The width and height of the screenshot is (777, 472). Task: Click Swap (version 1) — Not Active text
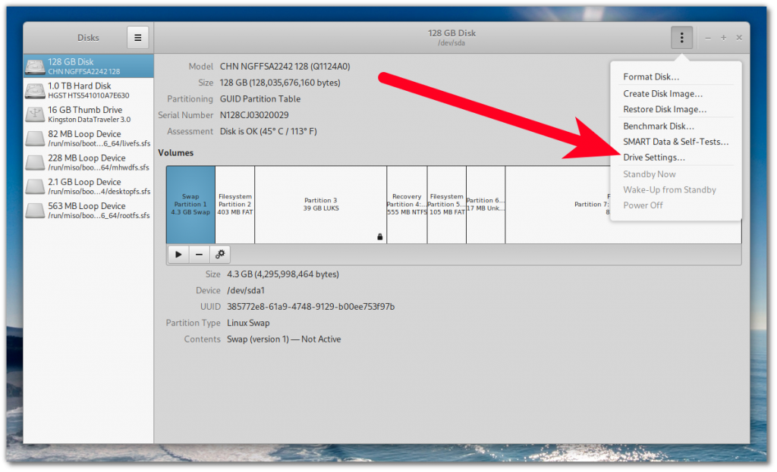click(284, 339)
